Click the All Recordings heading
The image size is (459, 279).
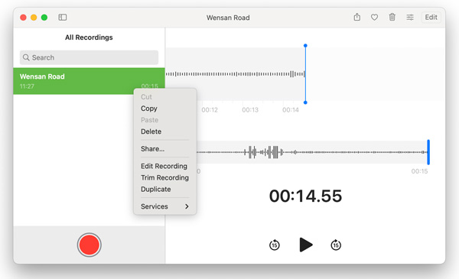89,37
